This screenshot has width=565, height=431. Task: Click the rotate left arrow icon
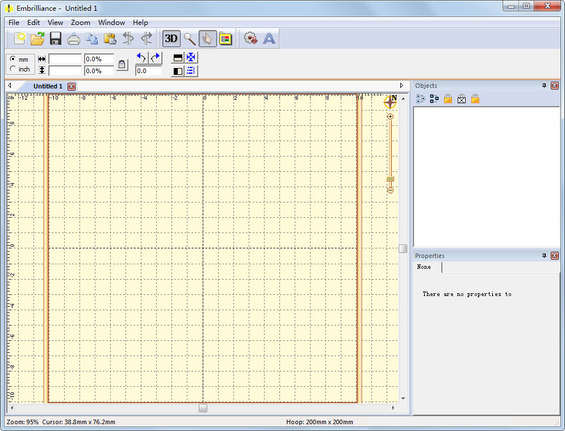(141, 58)
